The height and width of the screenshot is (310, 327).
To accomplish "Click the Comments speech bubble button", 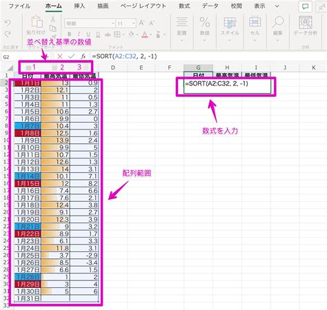I will click(305, 7).
